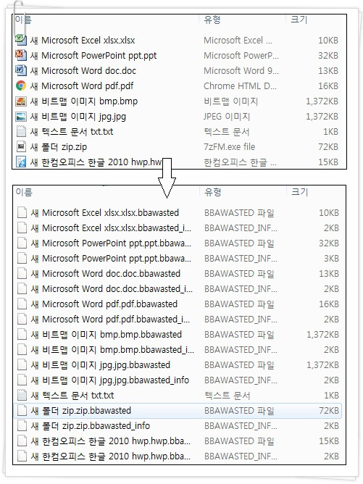This screenshot has height=484, width=363.
Task: Click blank file icon of pdf.pdf.bbawasted 16KB row
Action: [x=22, y=304]
